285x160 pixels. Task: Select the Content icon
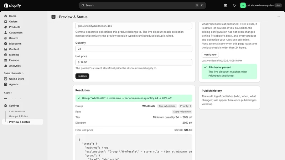(x=6, y=49)
